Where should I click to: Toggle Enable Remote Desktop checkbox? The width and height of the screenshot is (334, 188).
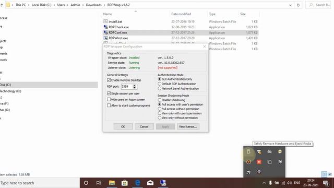coord(109,80)
